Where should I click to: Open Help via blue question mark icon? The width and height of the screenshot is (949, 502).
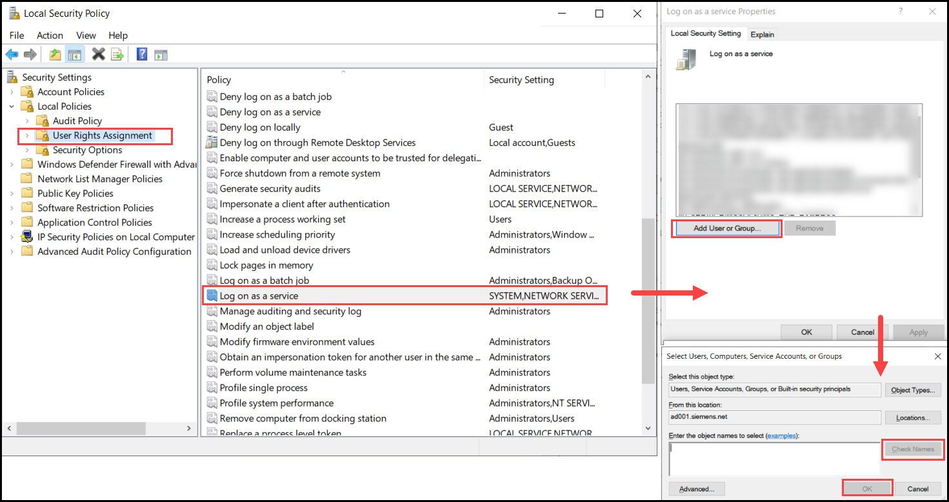click(142, 55)
